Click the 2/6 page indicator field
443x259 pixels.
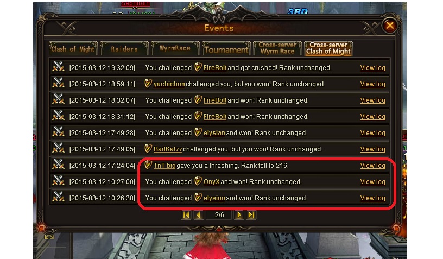219,215
